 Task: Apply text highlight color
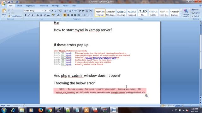[x=53, y=15]
